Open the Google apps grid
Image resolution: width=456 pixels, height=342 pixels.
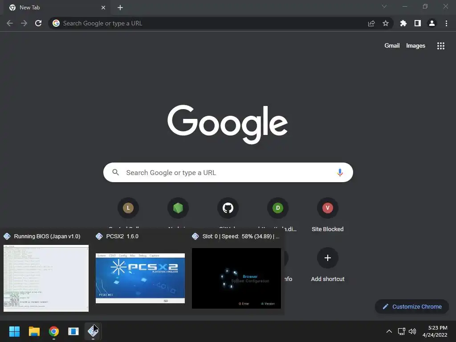click(x=441, y=46)
